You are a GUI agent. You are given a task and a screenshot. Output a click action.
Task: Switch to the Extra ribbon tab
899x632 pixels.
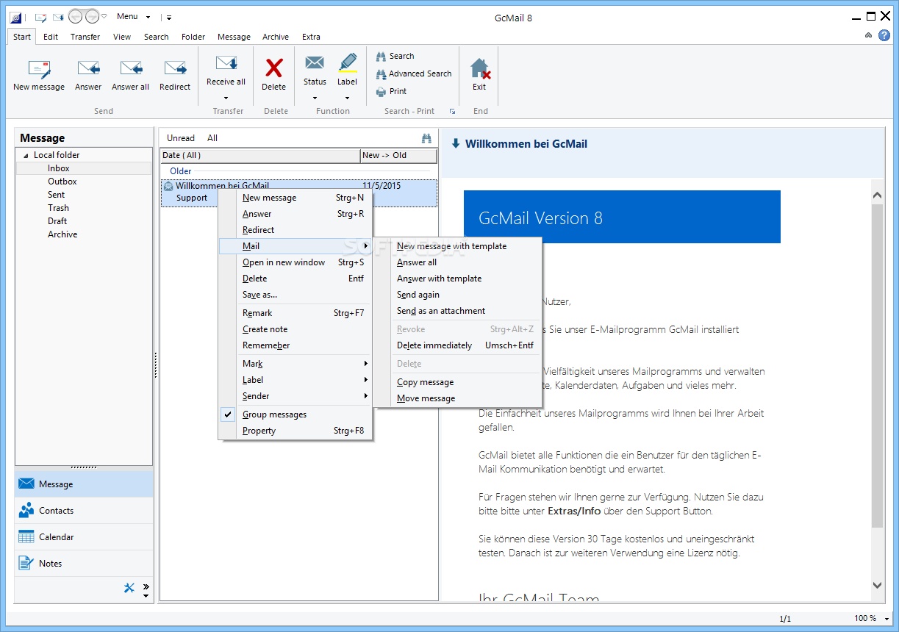(311, 37)
